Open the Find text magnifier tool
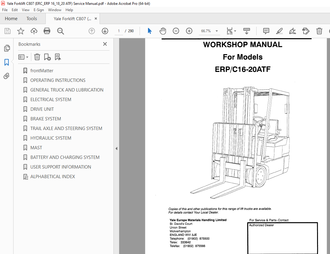Screen dimensions: 330x254 tap(60, 31)
